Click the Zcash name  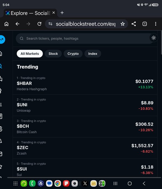[x=22, y=153]
